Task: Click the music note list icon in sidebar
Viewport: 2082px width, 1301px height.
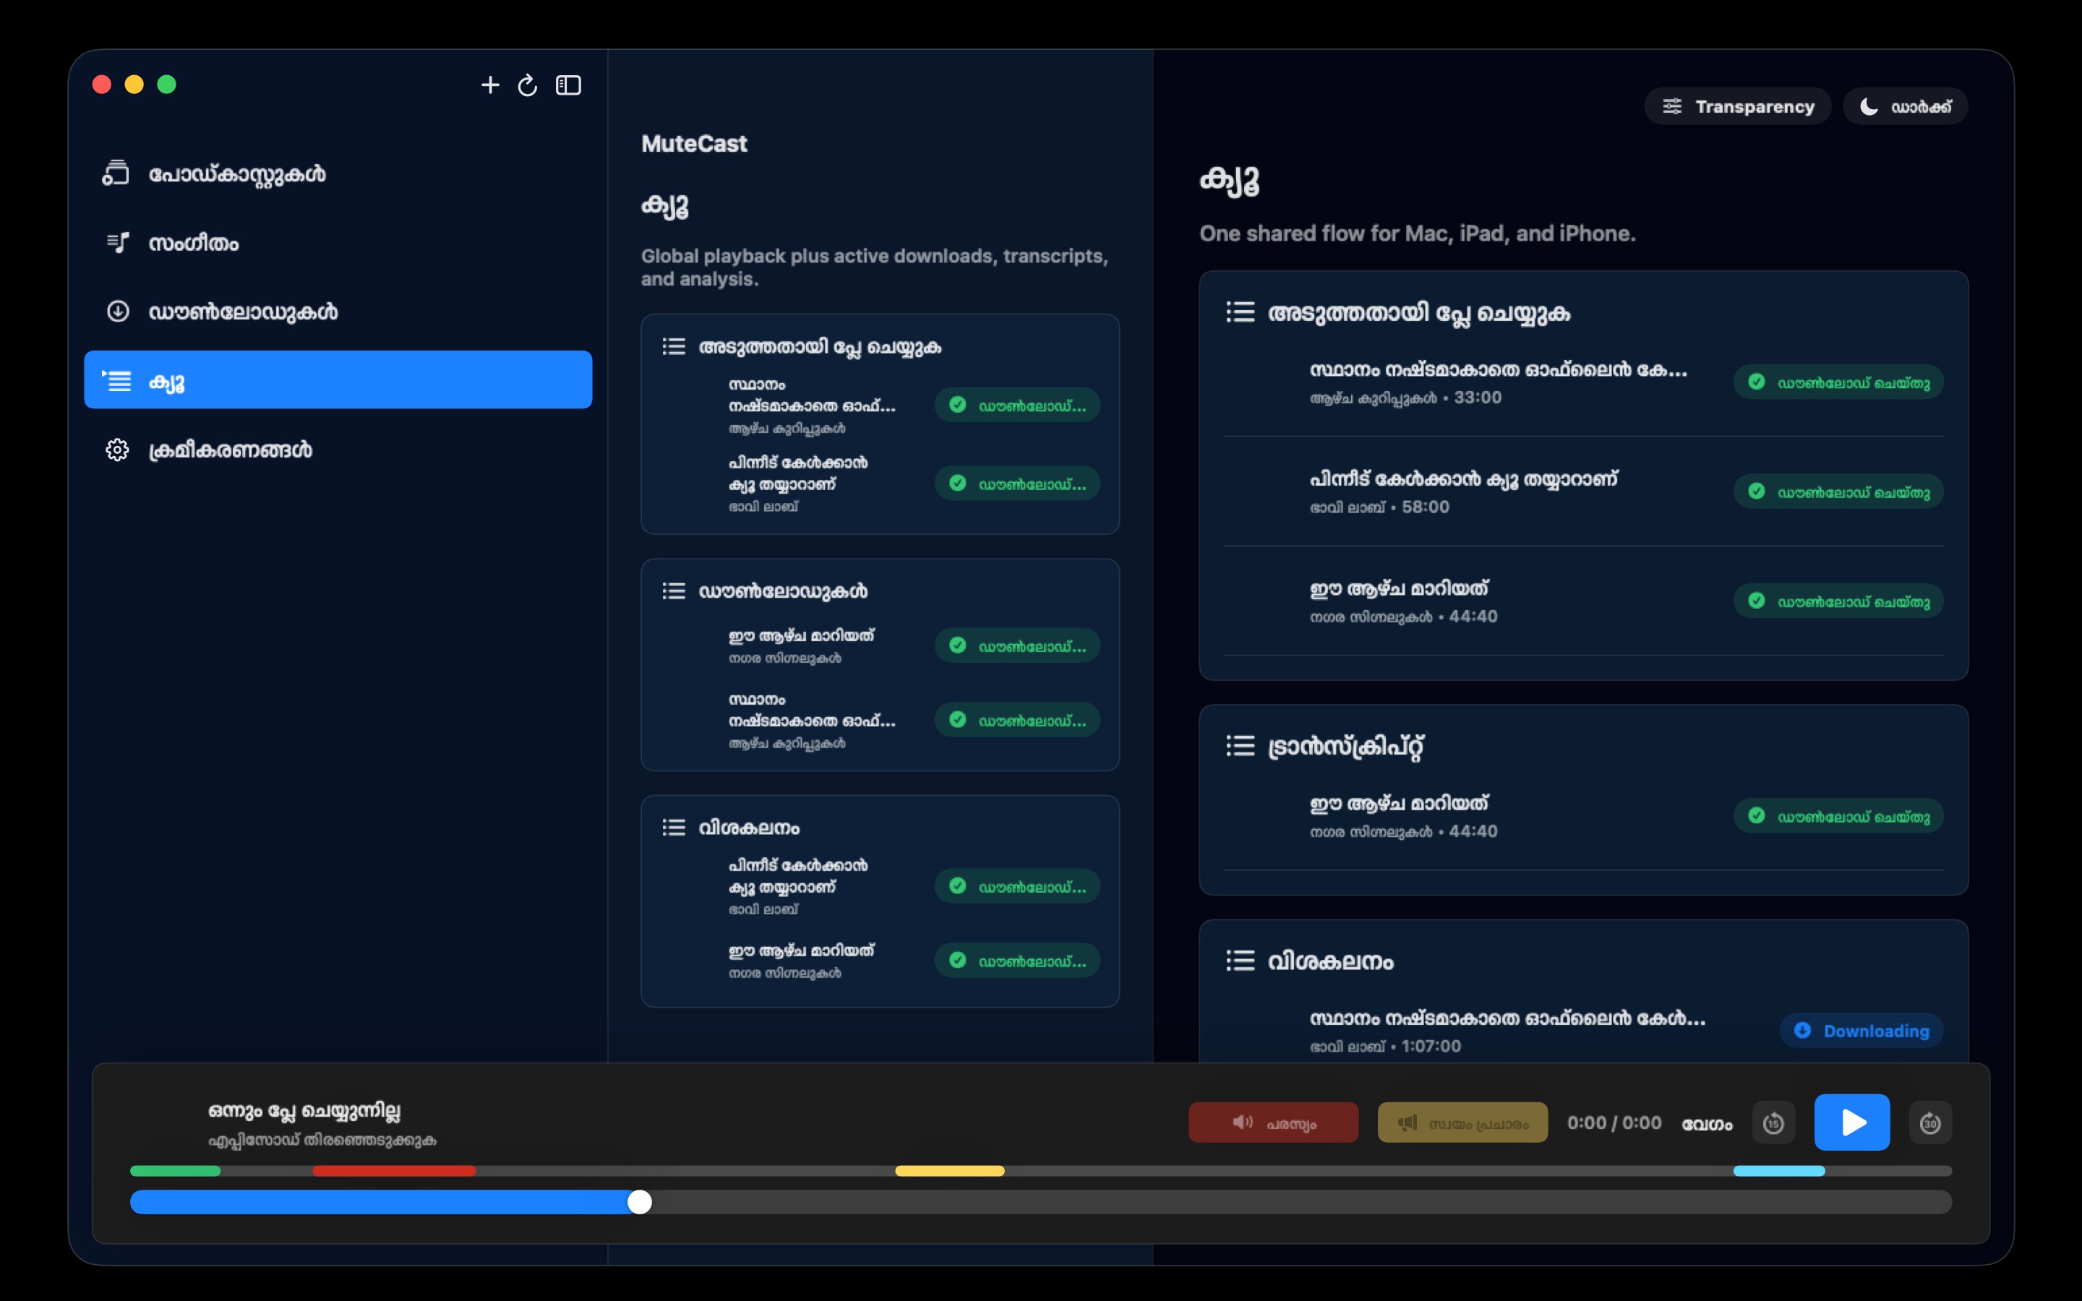Action: pos(118,243)
